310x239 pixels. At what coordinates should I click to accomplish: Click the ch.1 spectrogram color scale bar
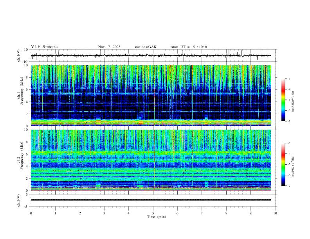click(x=283, y=100)
